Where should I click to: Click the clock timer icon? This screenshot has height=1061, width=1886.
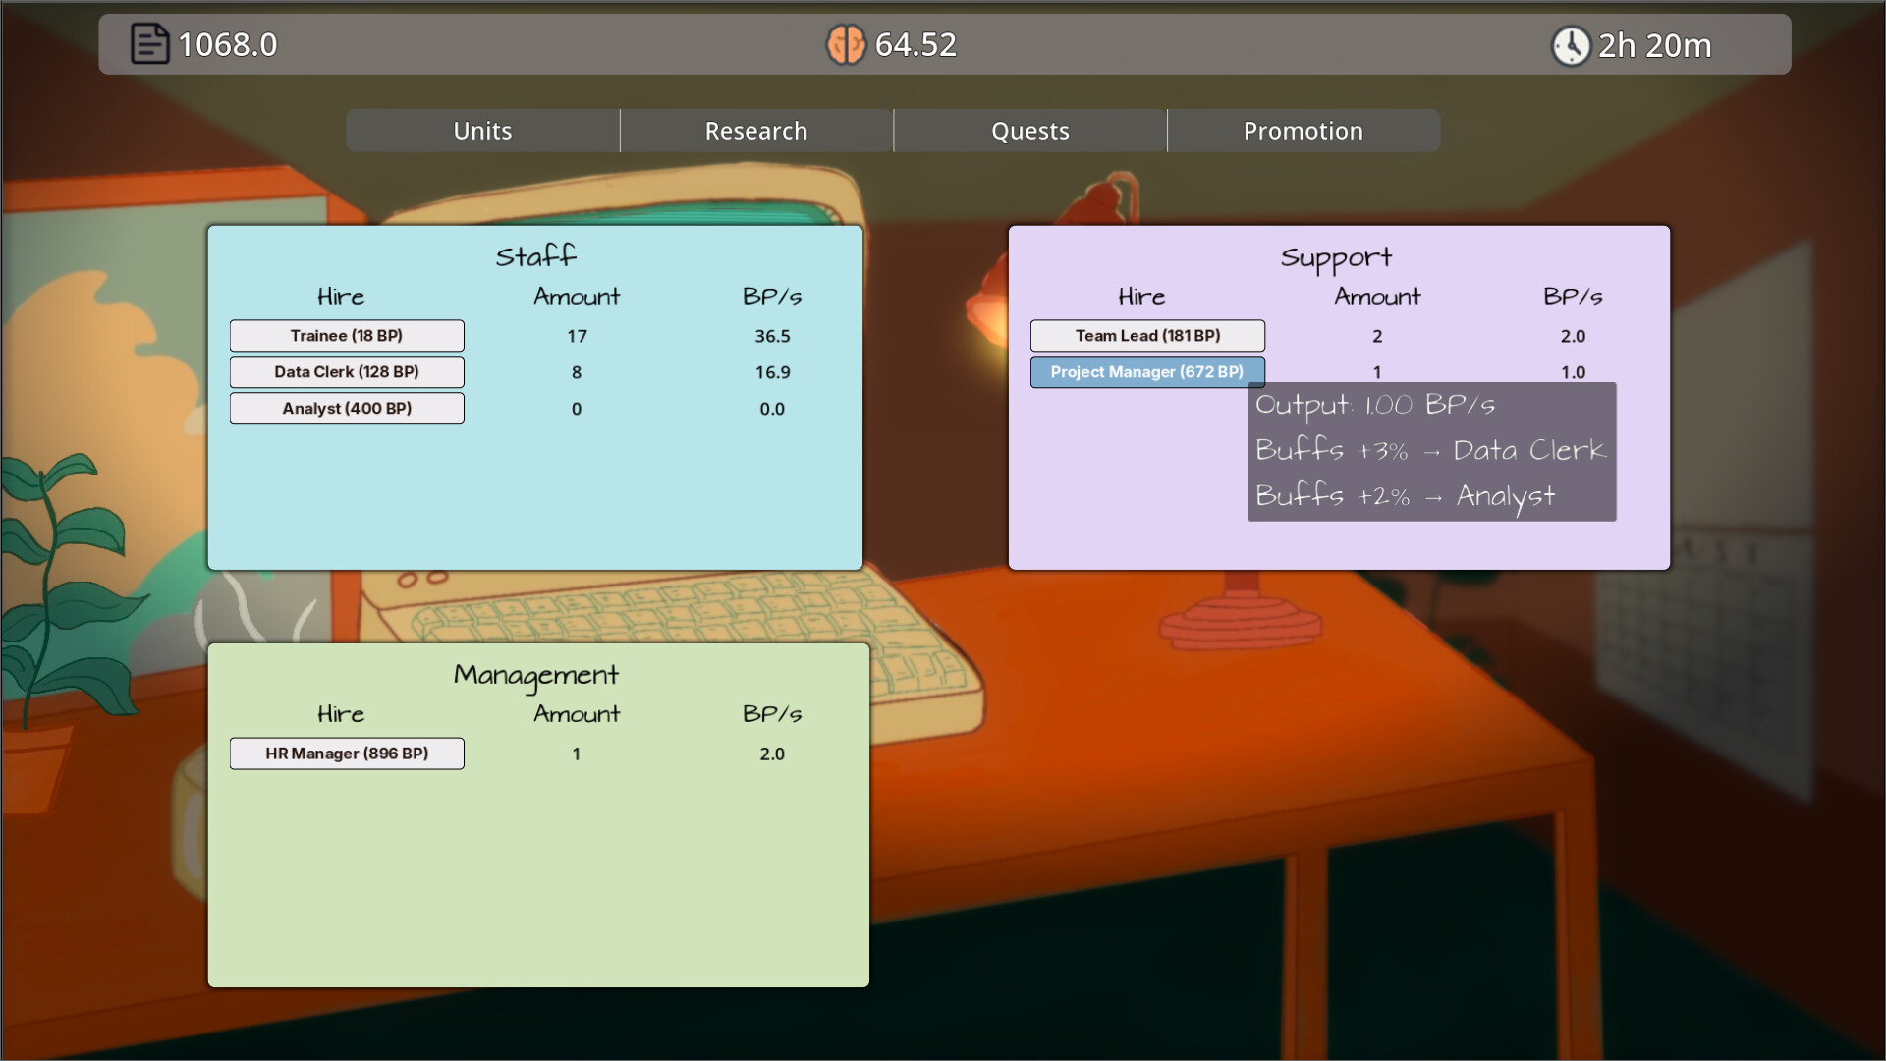point(1570,45)
